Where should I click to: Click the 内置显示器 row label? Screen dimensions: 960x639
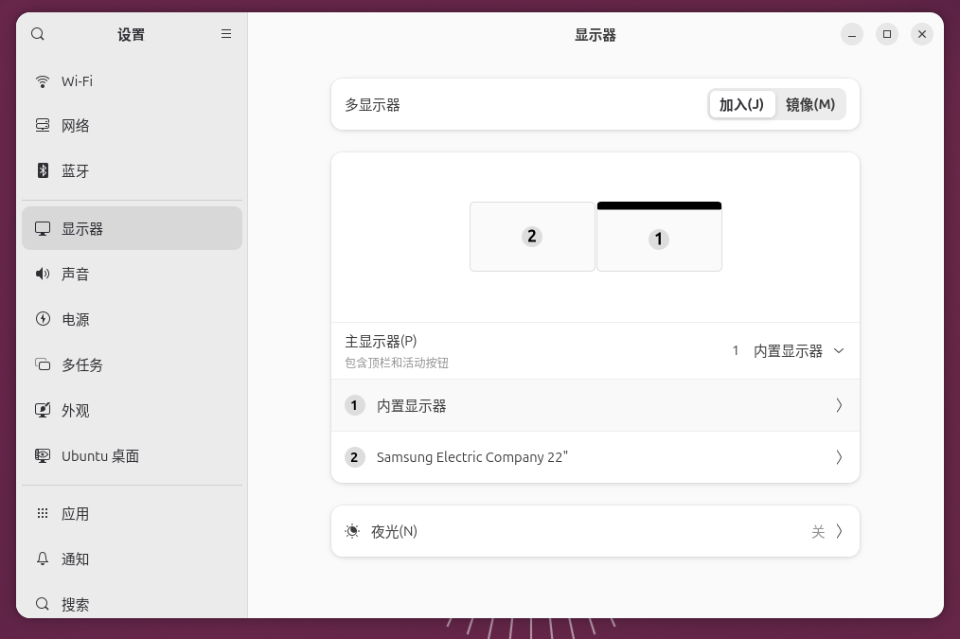coord(412,406)
